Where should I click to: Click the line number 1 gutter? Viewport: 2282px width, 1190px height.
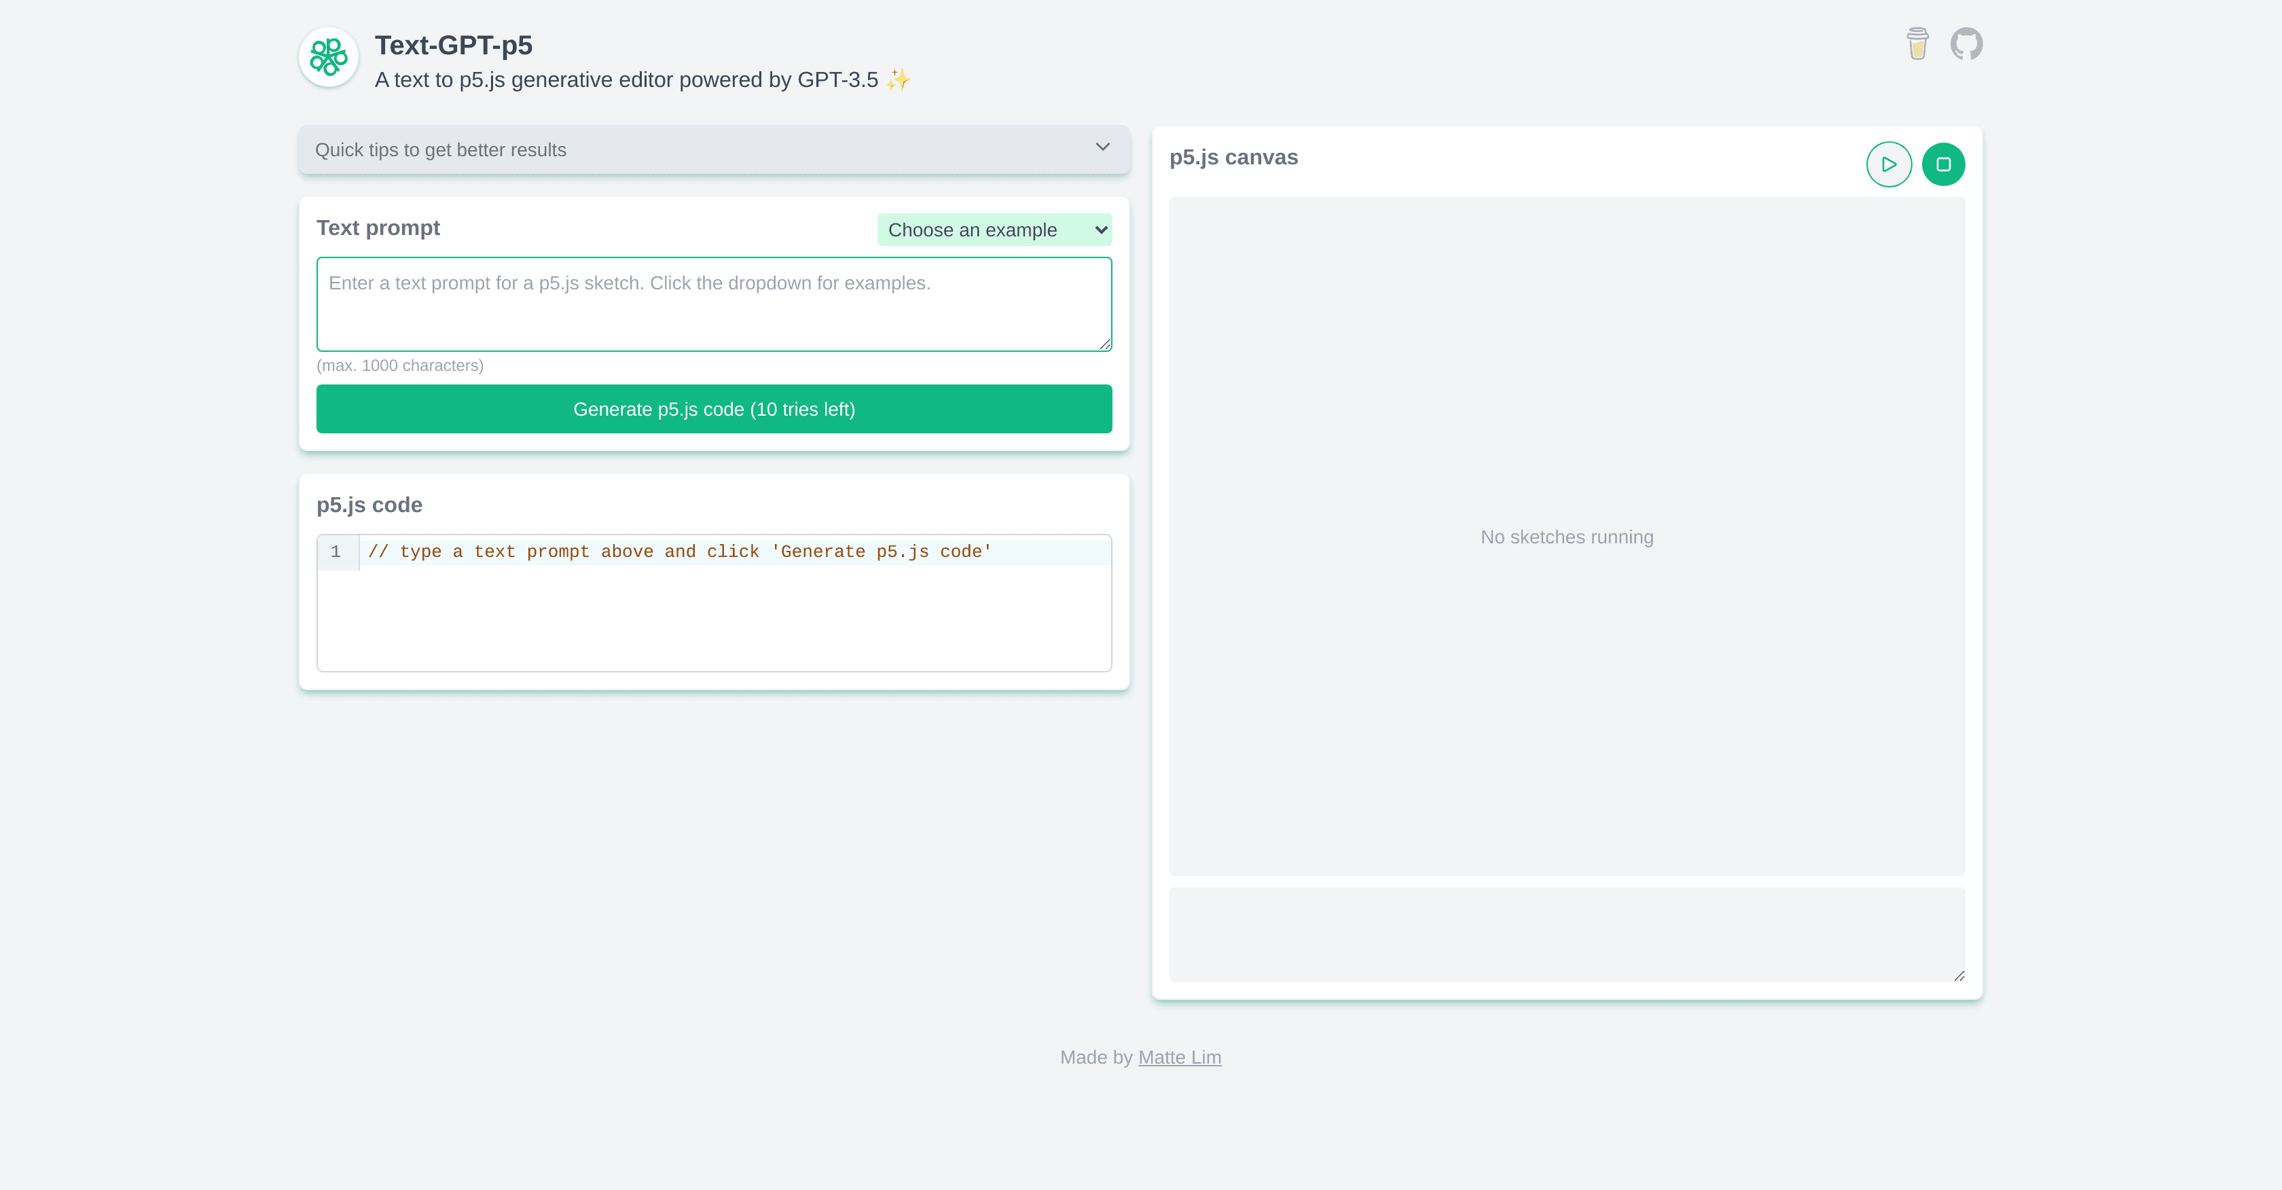[x=337, y=551]
